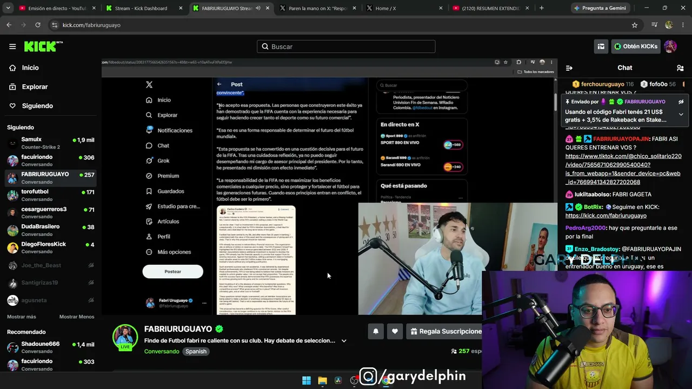Open the chat users list icon

[680, 68]
